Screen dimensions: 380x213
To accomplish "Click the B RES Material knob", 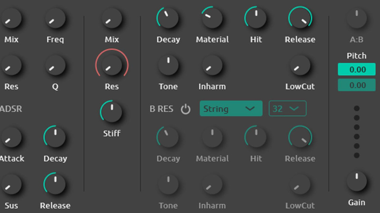I will tap(212, 137).
